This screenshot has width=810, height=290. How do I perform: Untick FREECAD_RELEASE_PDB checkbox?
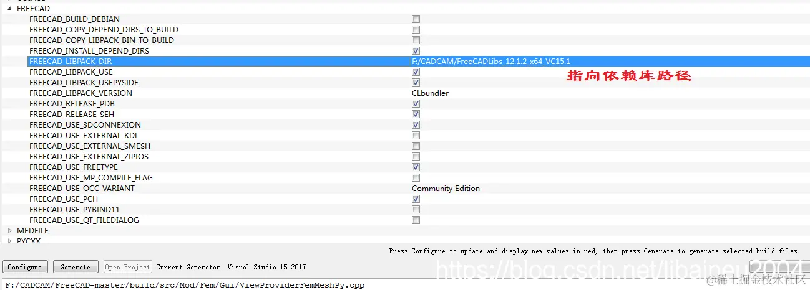click(x=416, y=104)
